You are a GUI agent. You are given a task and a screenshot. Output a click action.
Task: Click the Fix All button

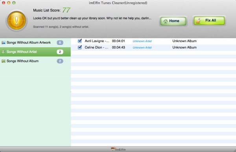[x=209, y=20]
